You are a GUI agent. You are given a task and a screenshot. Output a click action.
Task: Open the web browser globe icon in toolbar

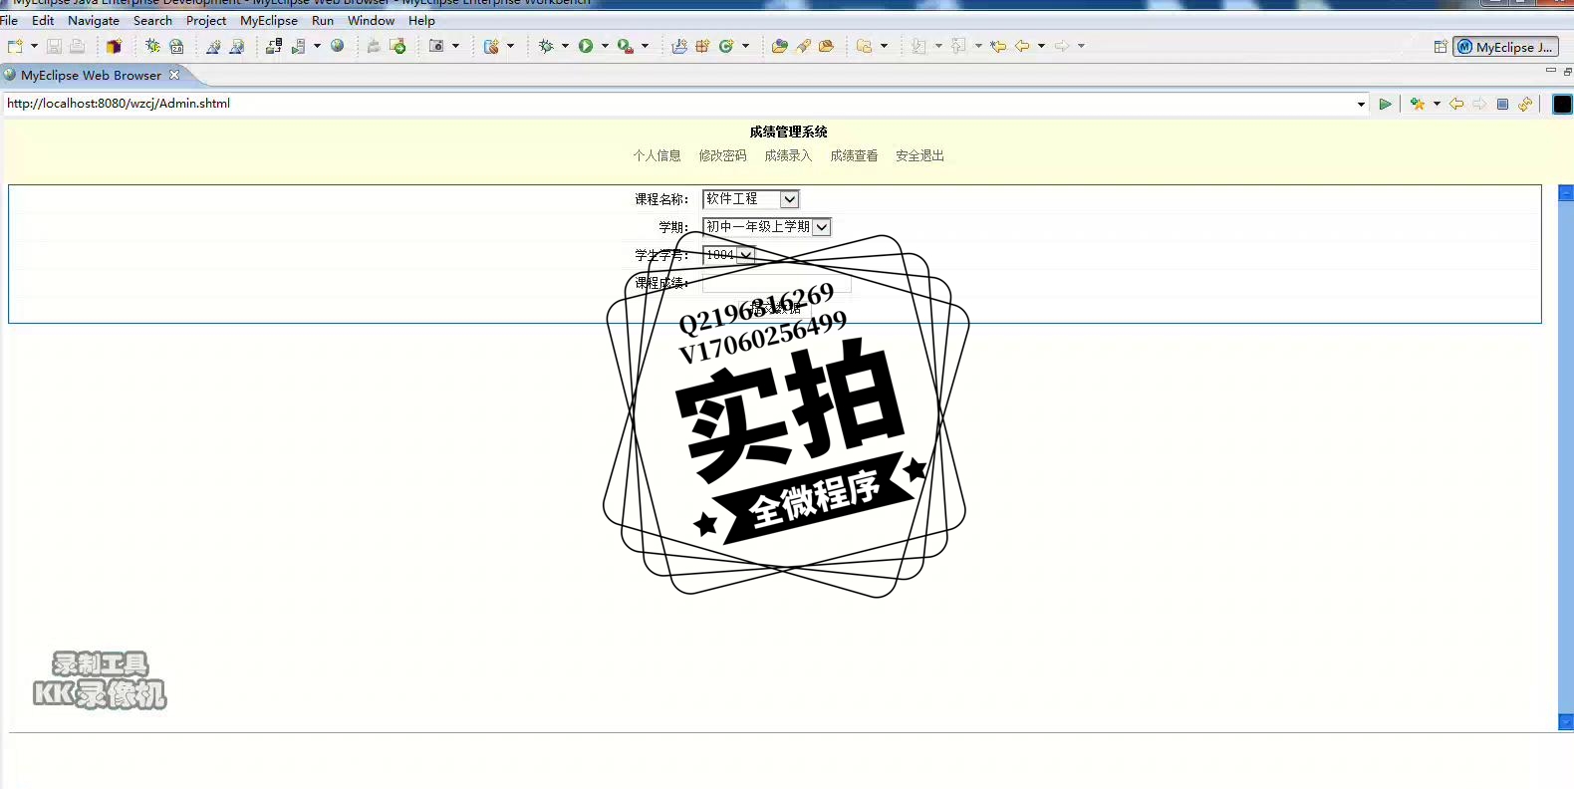pyautogui.click(x=338, y=46)
